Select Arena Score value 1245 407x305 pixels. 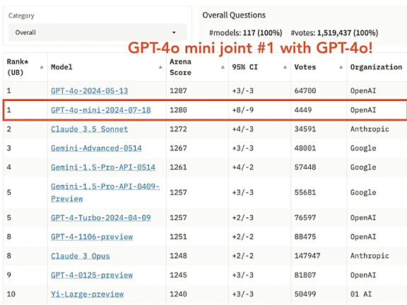178,275
